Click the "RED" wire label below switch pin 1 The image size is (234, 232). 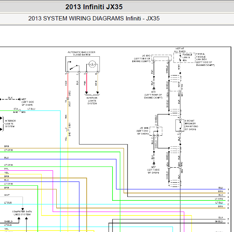66,83
